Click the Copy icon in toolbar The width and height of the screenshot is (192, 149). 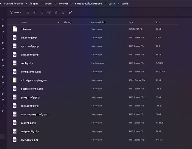tap(35, 12)
